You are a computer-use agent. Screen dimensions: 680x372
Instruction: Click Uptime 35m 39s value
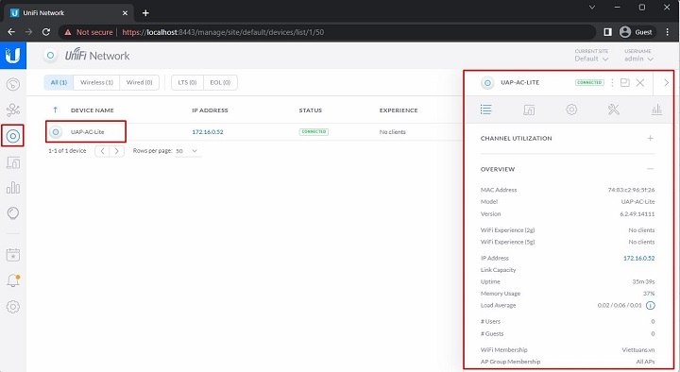pyautogui.click(x=643, y=281)
